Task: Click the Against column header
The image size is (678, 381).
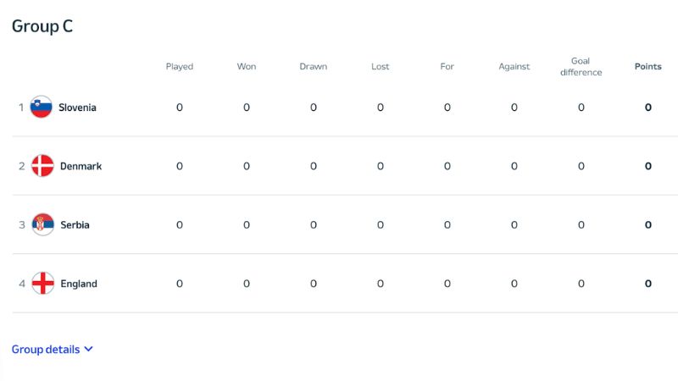Action: (x=514, y=67)
